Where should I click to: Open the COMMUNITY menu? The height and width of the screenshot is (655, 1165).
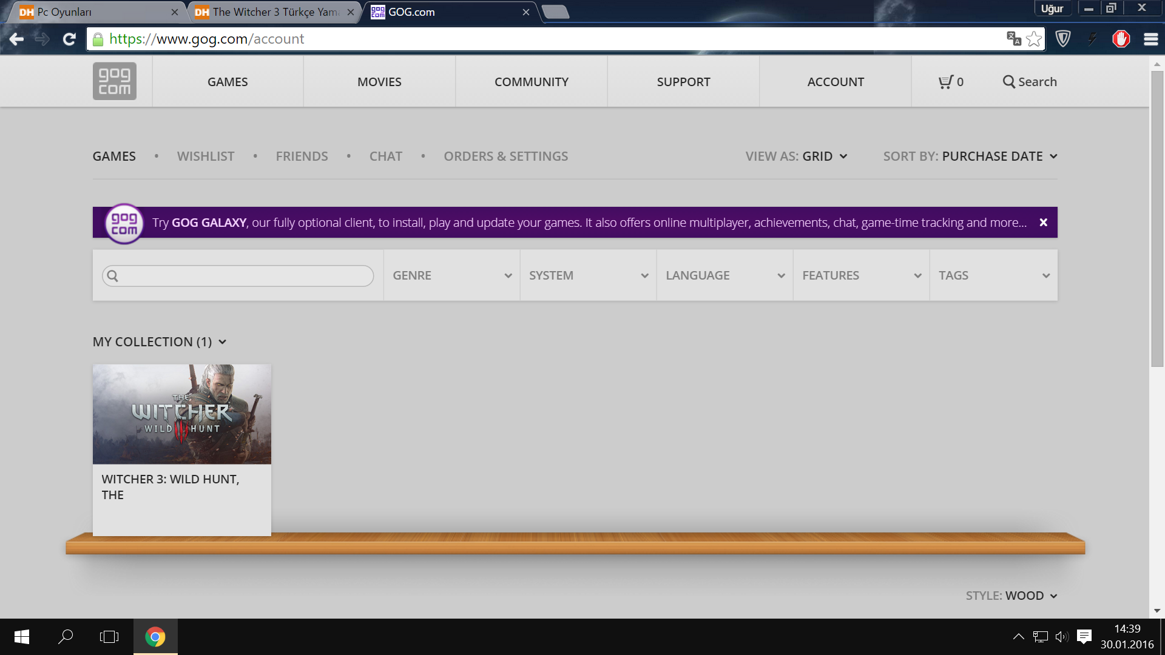[x=532, y=82]
